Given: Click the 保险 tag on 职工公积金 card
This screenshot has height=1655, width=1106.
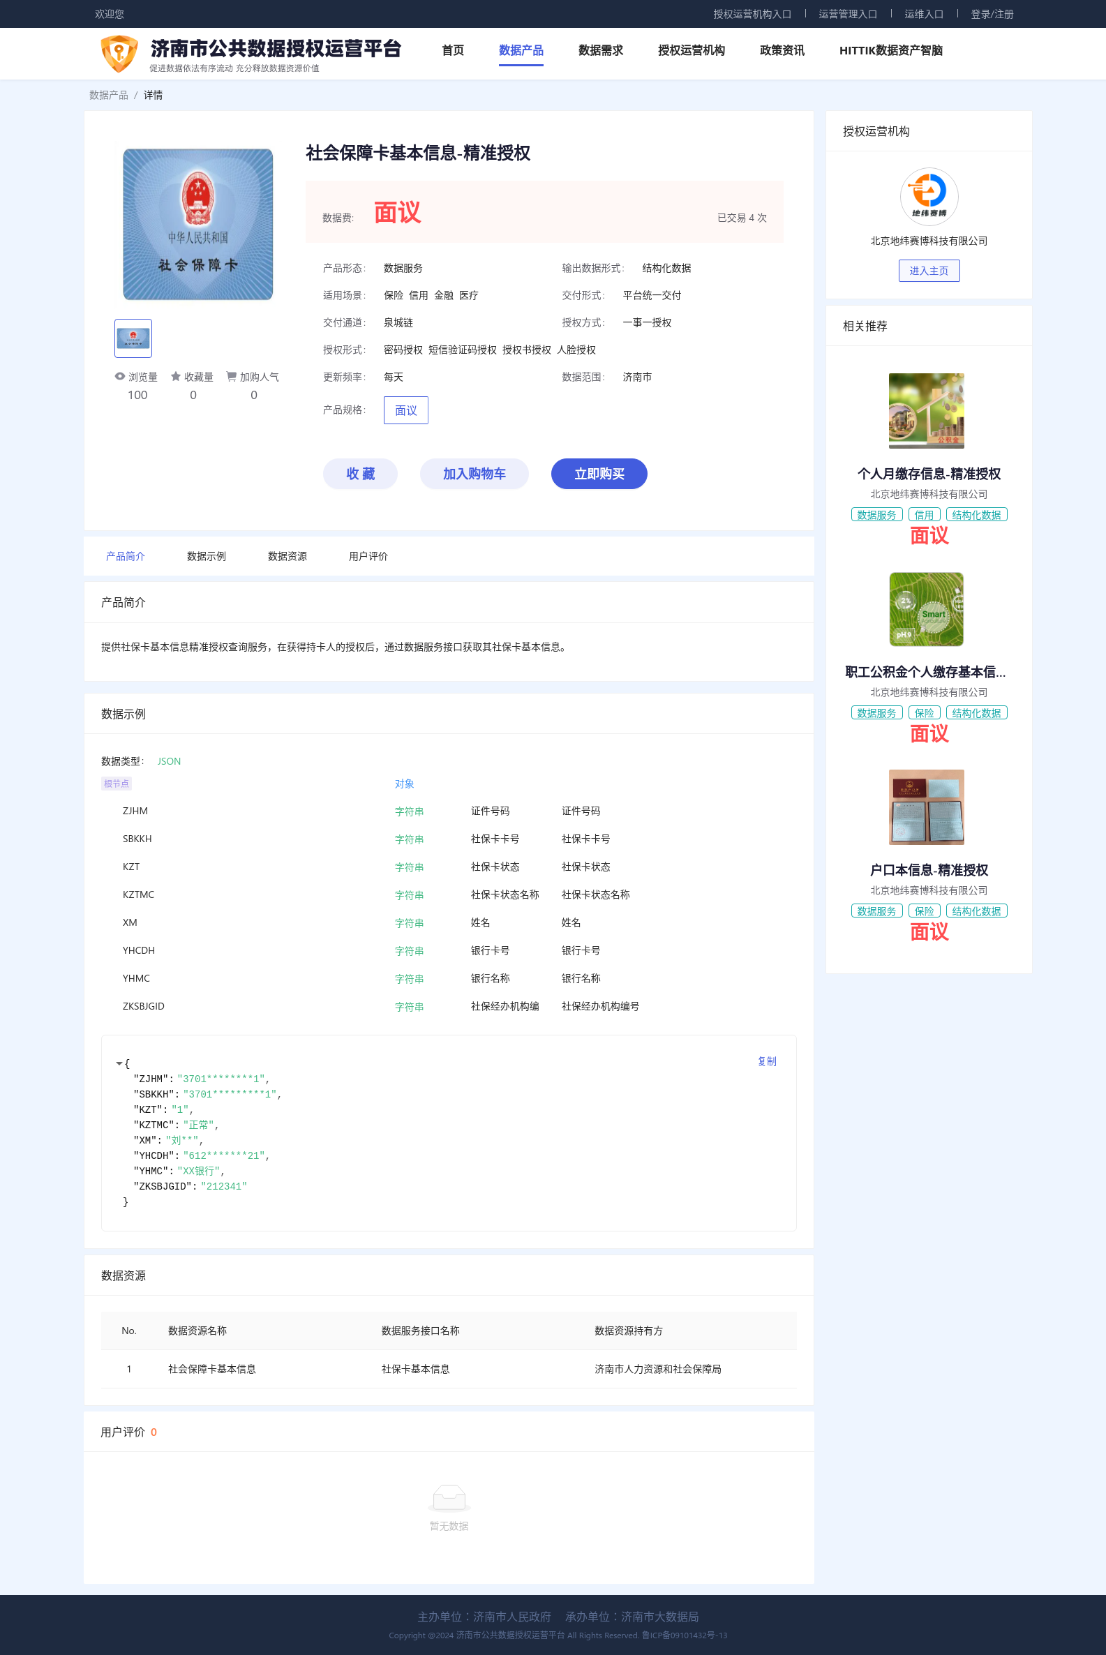Looking at the screenshot, I should (x=924, y=713).
